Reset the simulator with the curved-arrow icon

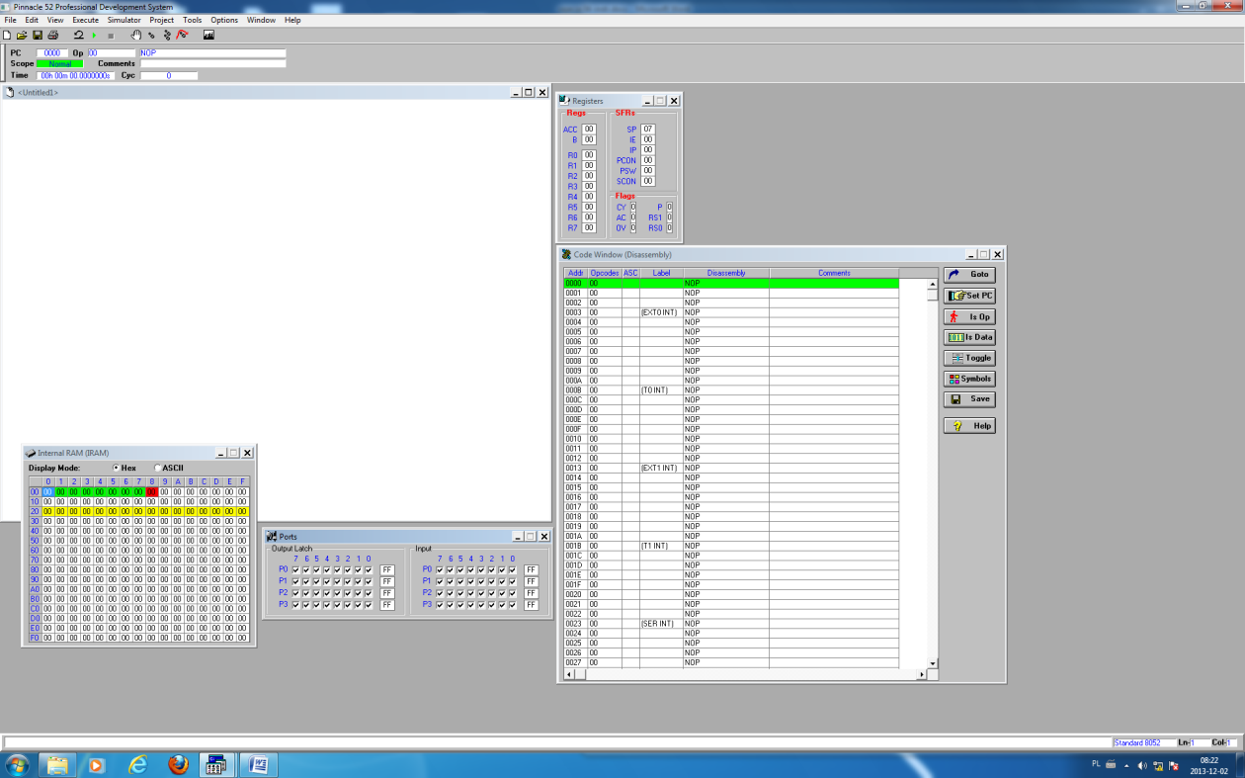coord(78,35)
